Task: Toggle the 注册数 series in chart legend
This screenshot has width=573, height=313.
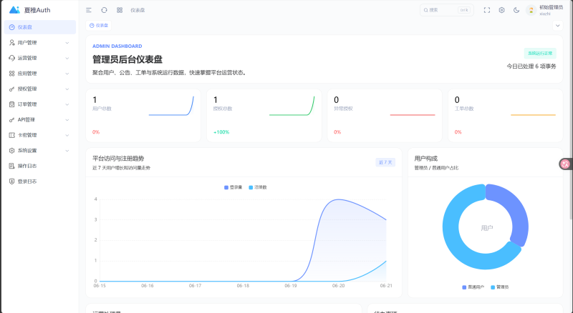Action: pos(258,187)
